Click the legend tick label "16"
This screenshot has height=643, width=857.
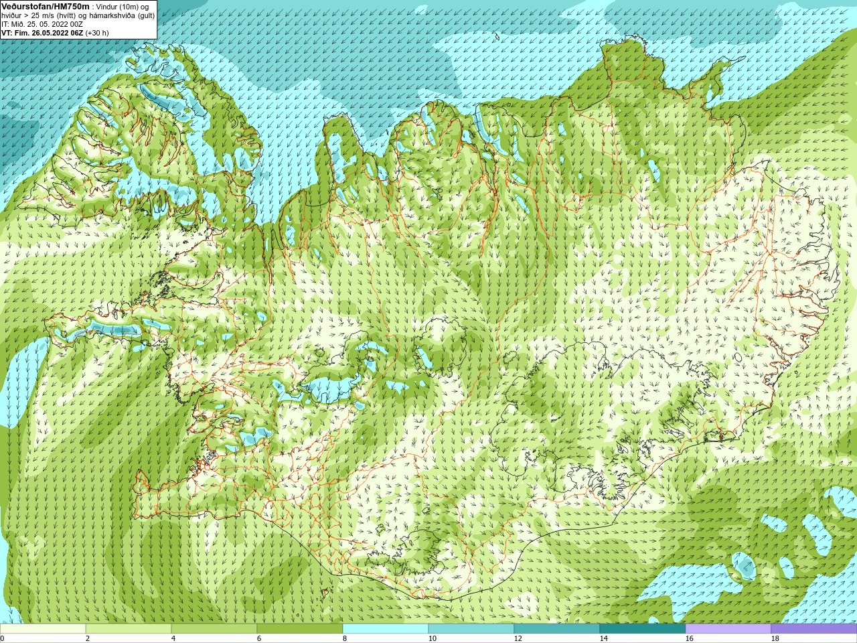(689, 638)
